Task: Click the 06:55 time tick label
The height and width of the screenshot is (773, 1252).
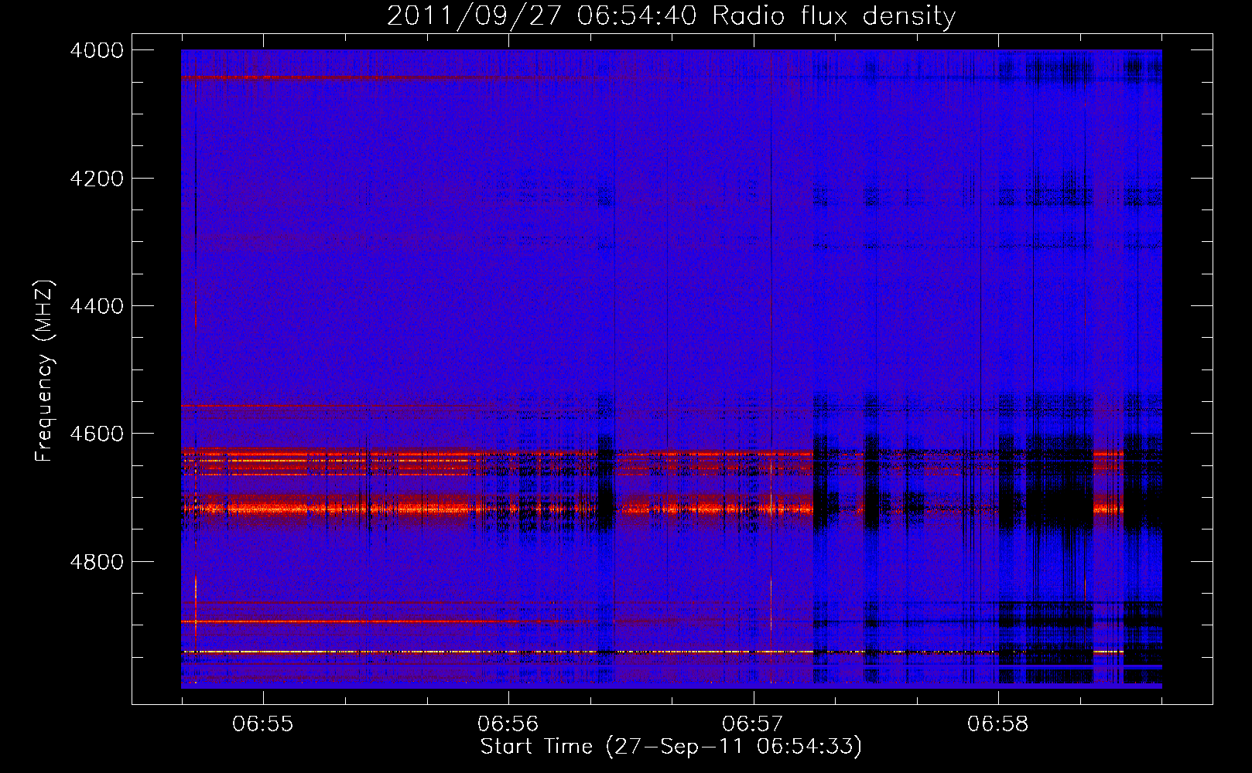Action: (263, 724)
